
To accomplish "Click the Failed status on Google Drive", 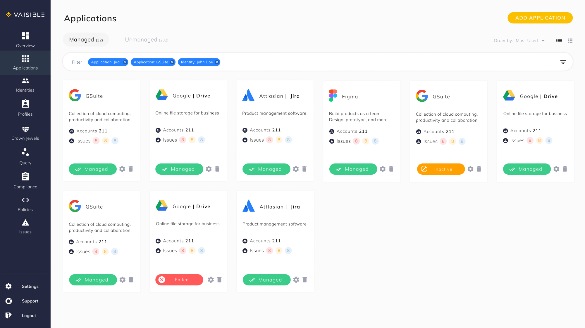I will point(179,280).
